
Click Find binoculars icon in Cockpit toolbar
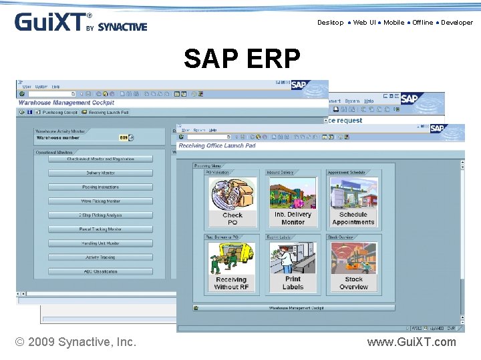pos(130,94)
